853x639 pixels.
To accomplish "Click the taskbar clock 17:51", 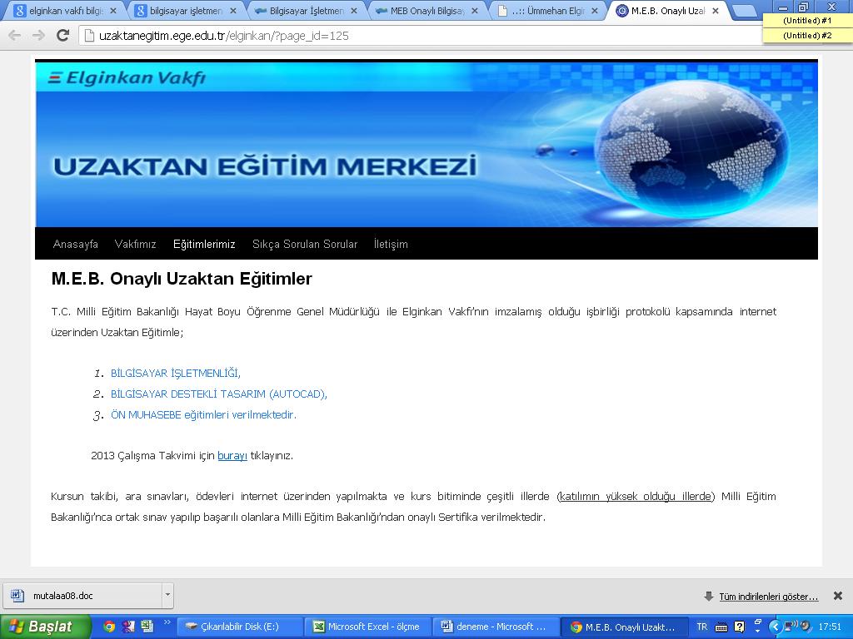I will click(831, 627).
